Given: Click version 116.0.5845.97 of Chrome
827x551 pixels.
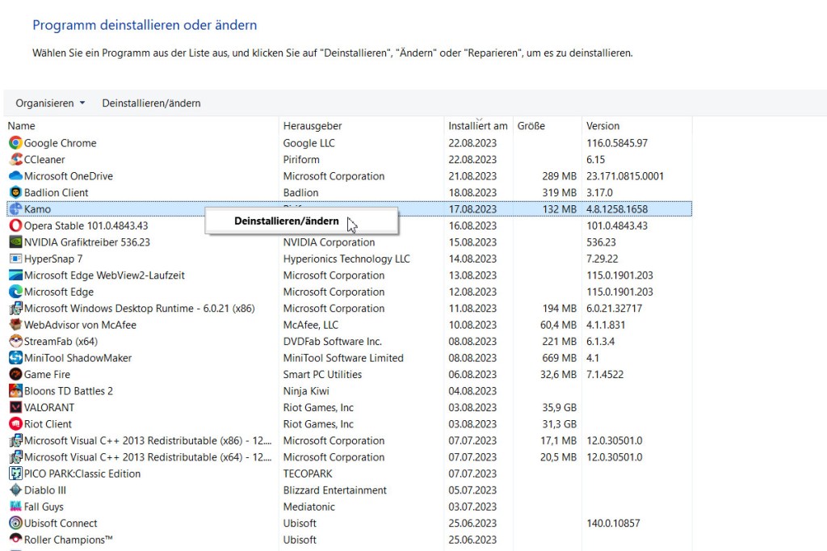Looking at the screenshot, I should coord(617,143).
